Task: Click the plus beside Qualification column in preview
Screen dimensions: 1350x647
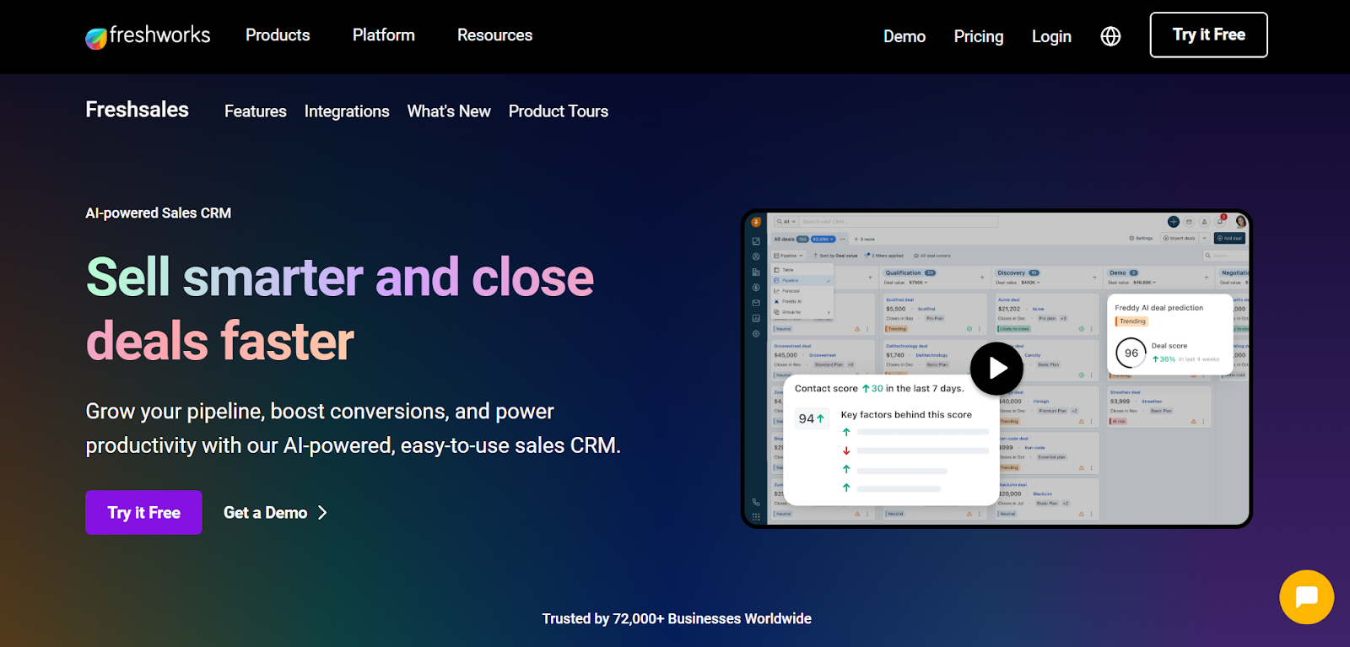Action: point(982,277)
